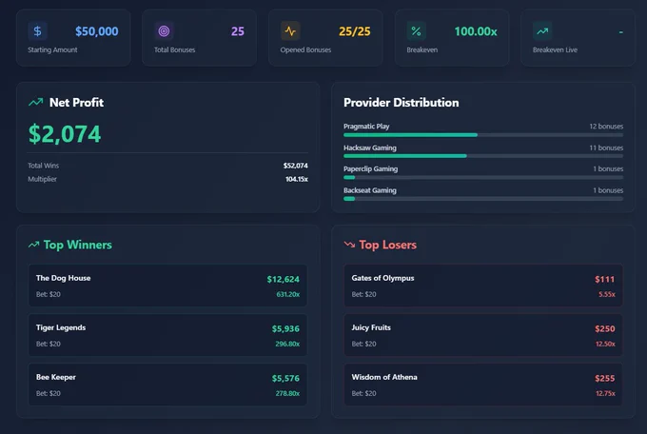Click the percent icon for Breakeven
The height and width of the screenshot is (434, 647).
point(417,31)
